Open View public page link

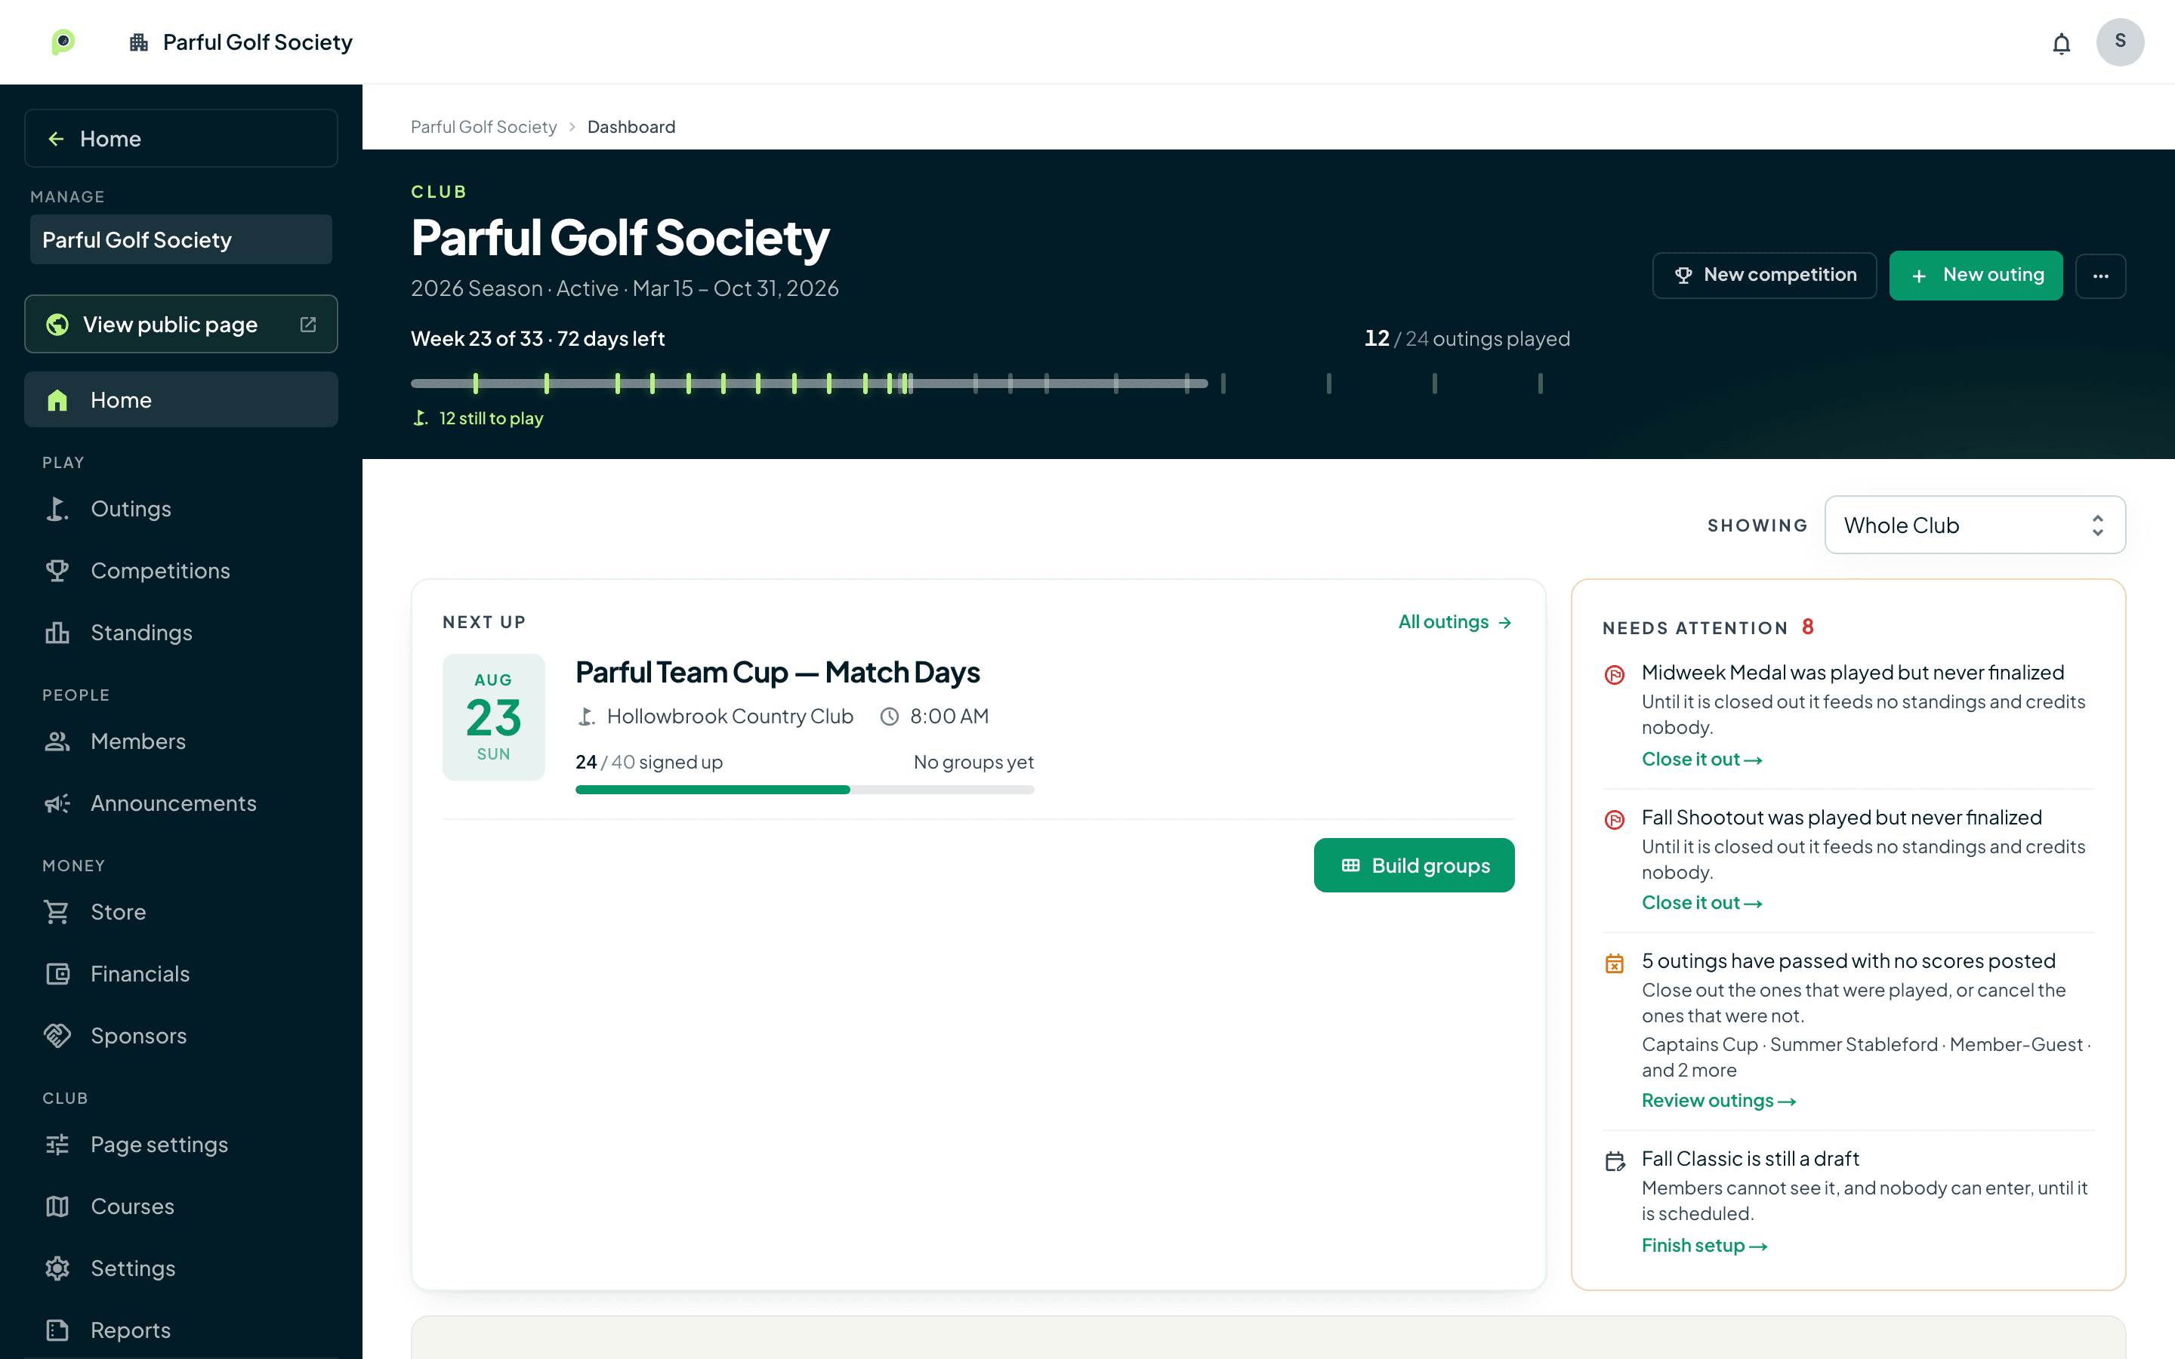click(x=180, y=325)
